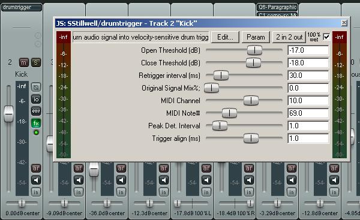The width and height of the screenshot is (360, 220).
Task: Close the JS drumtrigger plugin window
Action: point(344,23)
